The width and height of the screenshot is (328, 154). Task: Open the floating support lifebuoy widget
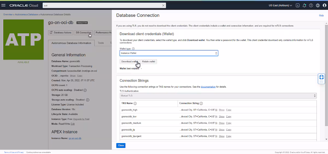point(321,77)
